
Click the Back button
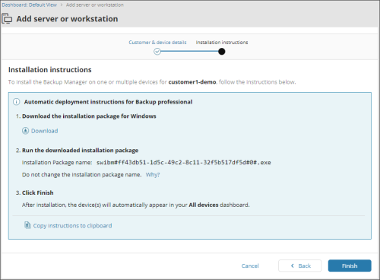(300, 266)
